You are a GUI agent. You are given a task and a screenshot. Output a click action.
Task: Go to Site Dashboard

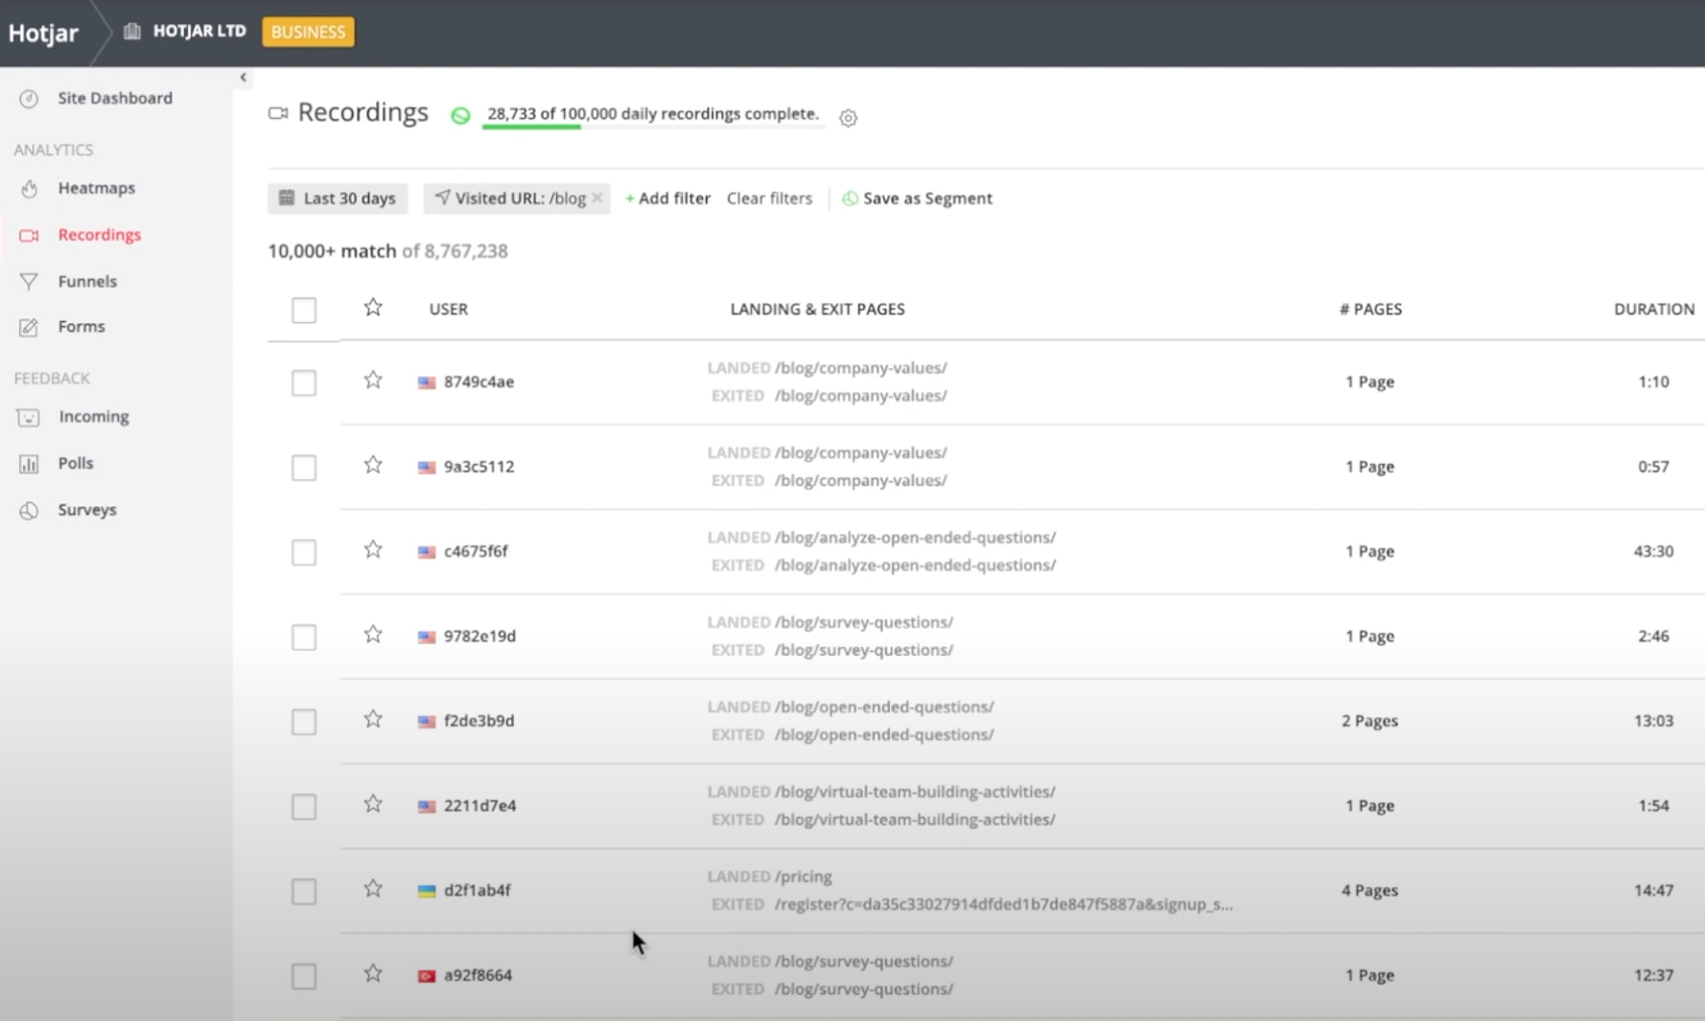[114, 98]
